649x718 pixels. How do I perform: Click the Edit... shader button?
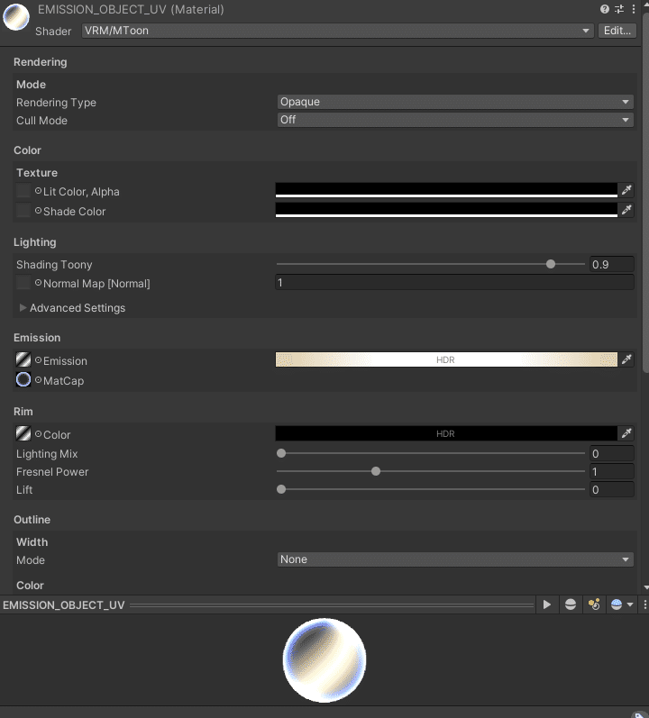(617, 31)
